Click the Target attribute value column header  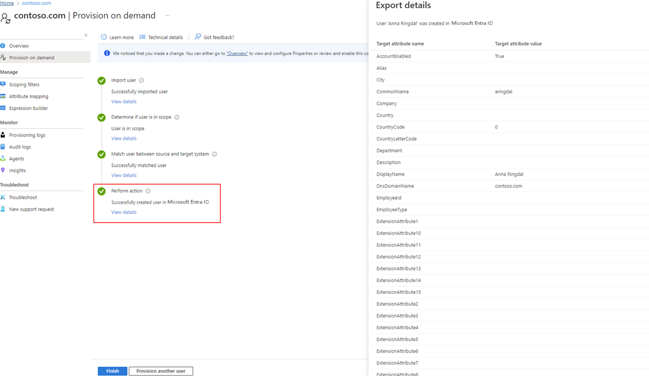[x=518, y=44]
